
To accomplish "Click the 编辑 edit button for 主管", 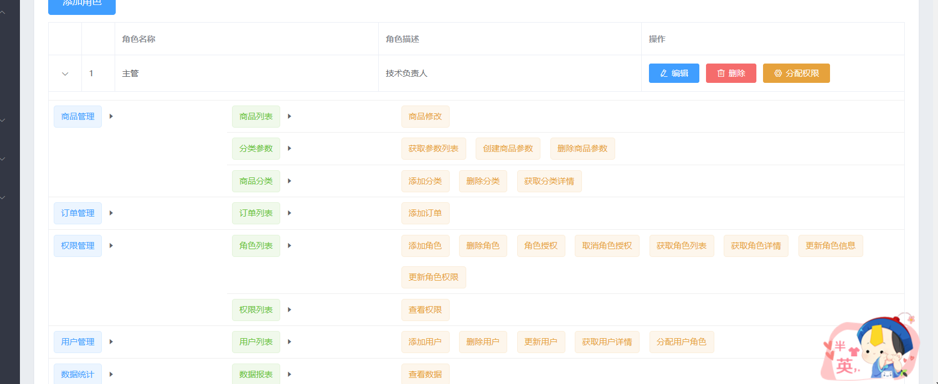I will pyautogui.click(x=674, y=73).
